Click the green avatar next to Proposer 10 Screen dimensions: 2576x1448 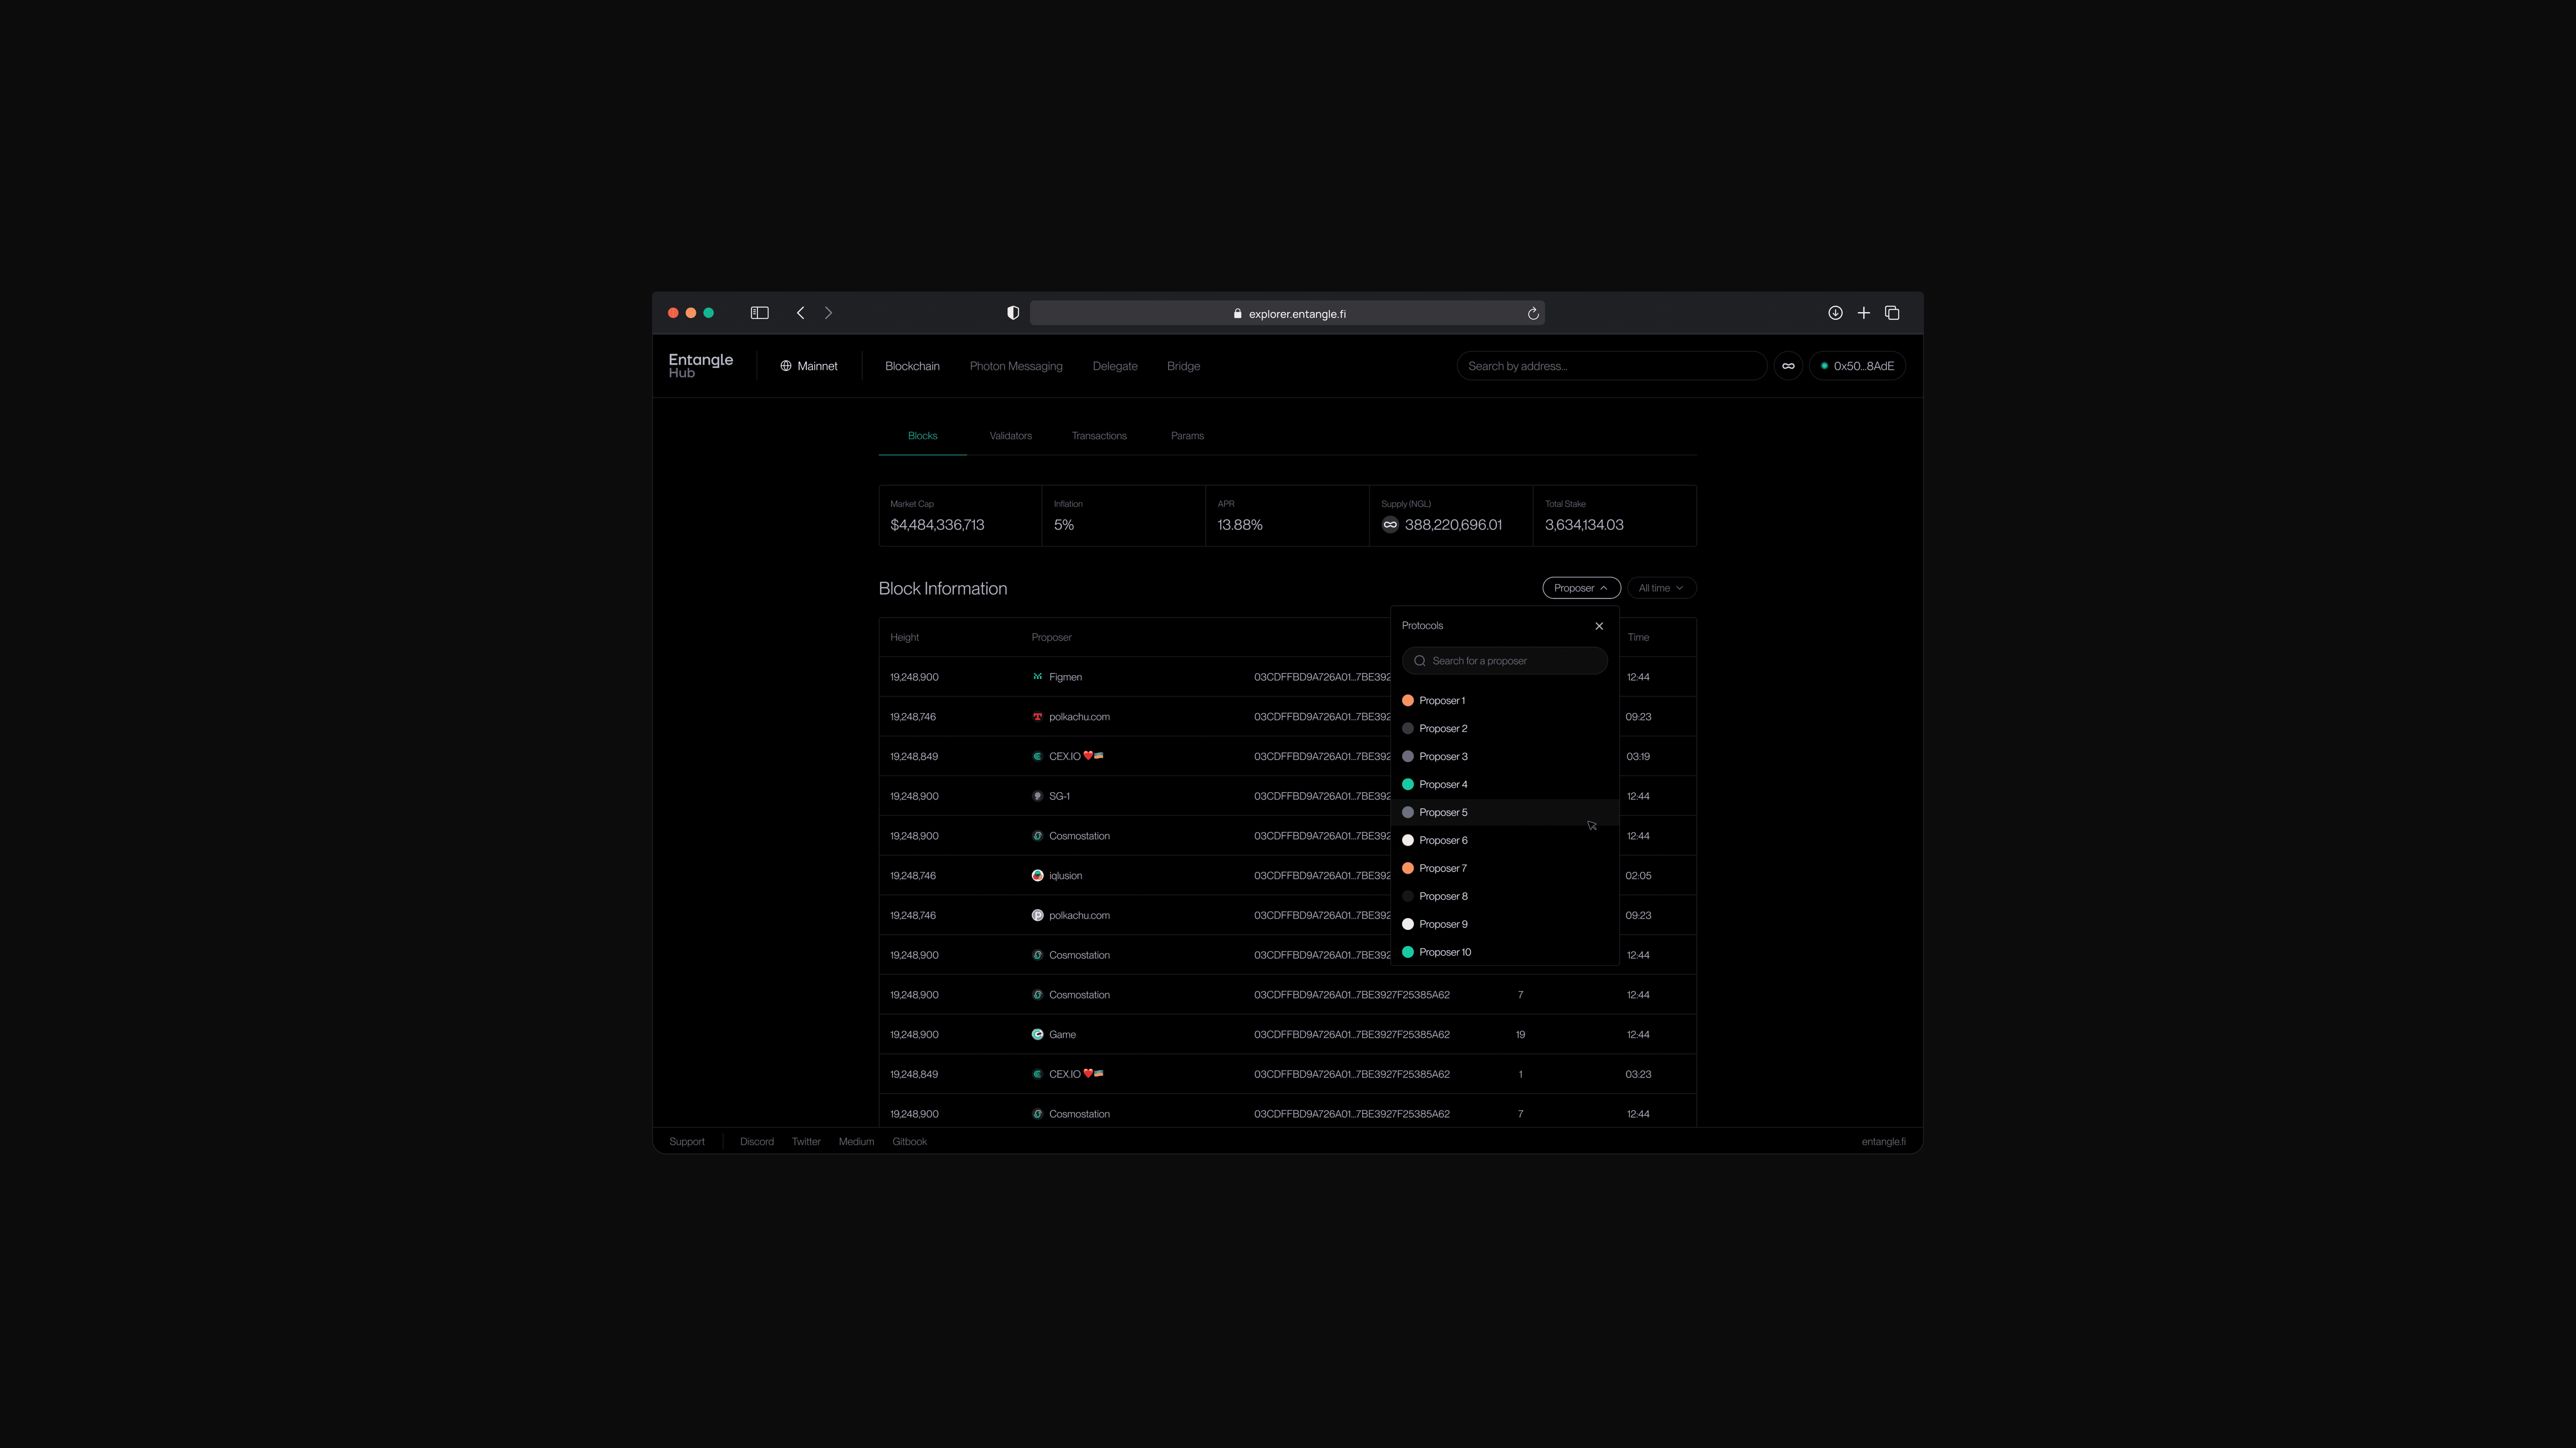point(1408,952)
